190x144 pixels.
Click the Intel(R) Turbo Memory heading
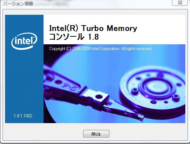click(93, 28)
